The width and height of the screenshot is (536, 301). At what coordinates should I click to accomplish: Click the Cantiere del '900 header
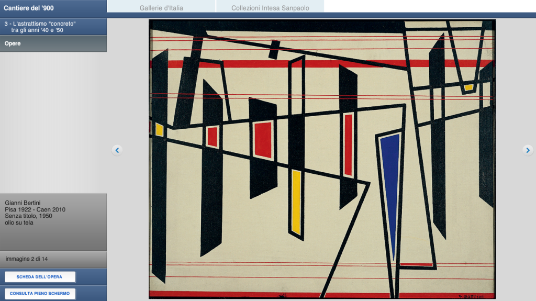pos(29,8)
